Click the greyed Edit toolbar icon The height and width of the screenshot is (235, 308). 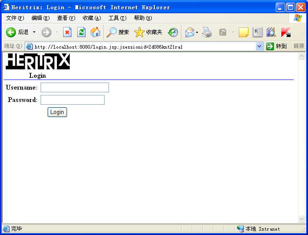223,32
